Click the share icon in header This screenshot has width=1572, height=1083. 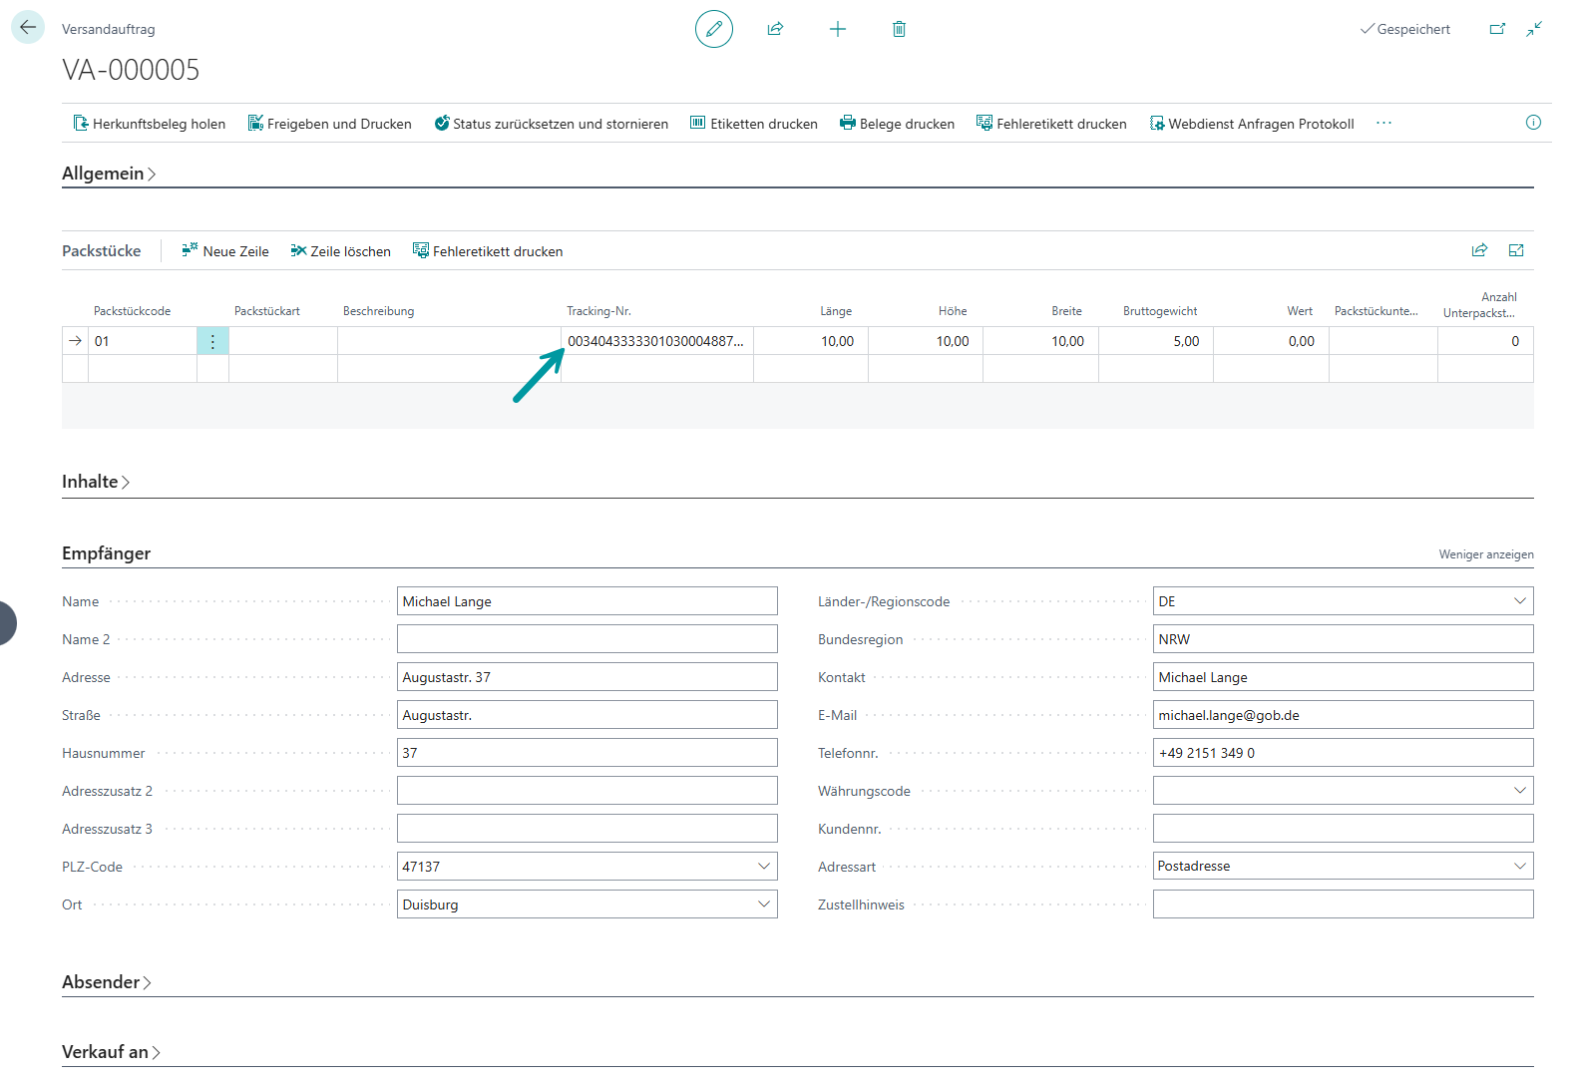(775, 29)
